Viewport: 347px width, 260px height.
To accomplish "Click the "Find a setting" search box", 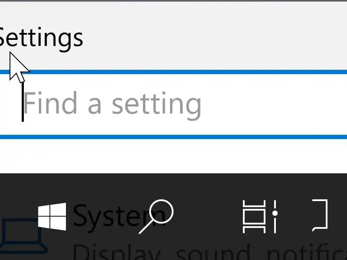I will tap(173, 104).
